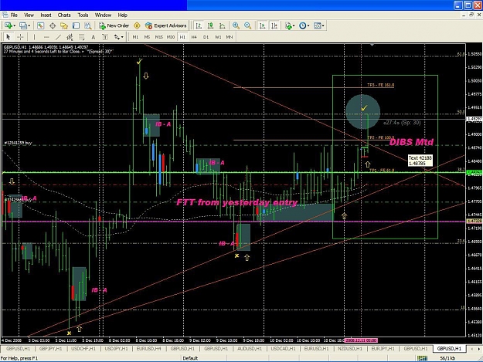This screenshot has width=483, height=362.
Task: Open the Insert menu
Action: coord(46,15)
